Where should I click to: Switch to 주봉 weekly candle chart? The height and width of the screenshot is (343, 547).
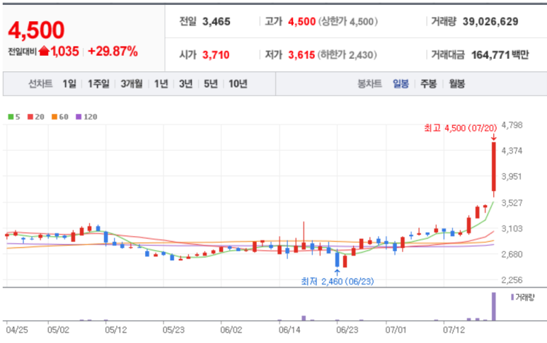click(x=428, y=83)
